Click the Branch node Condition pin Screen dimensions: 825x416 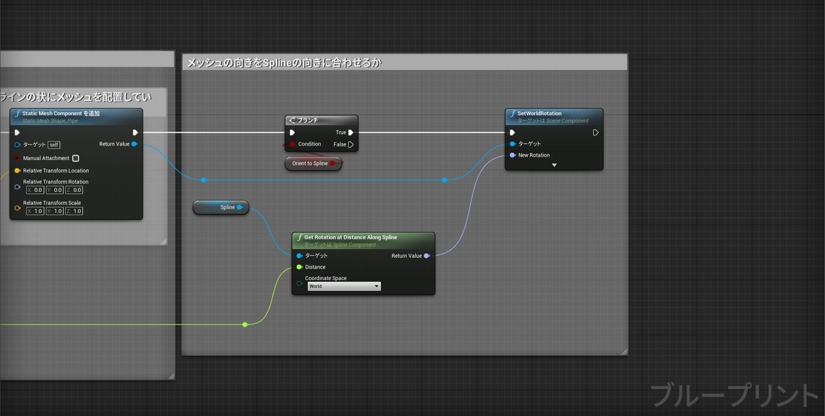click(x=292, y=144)
